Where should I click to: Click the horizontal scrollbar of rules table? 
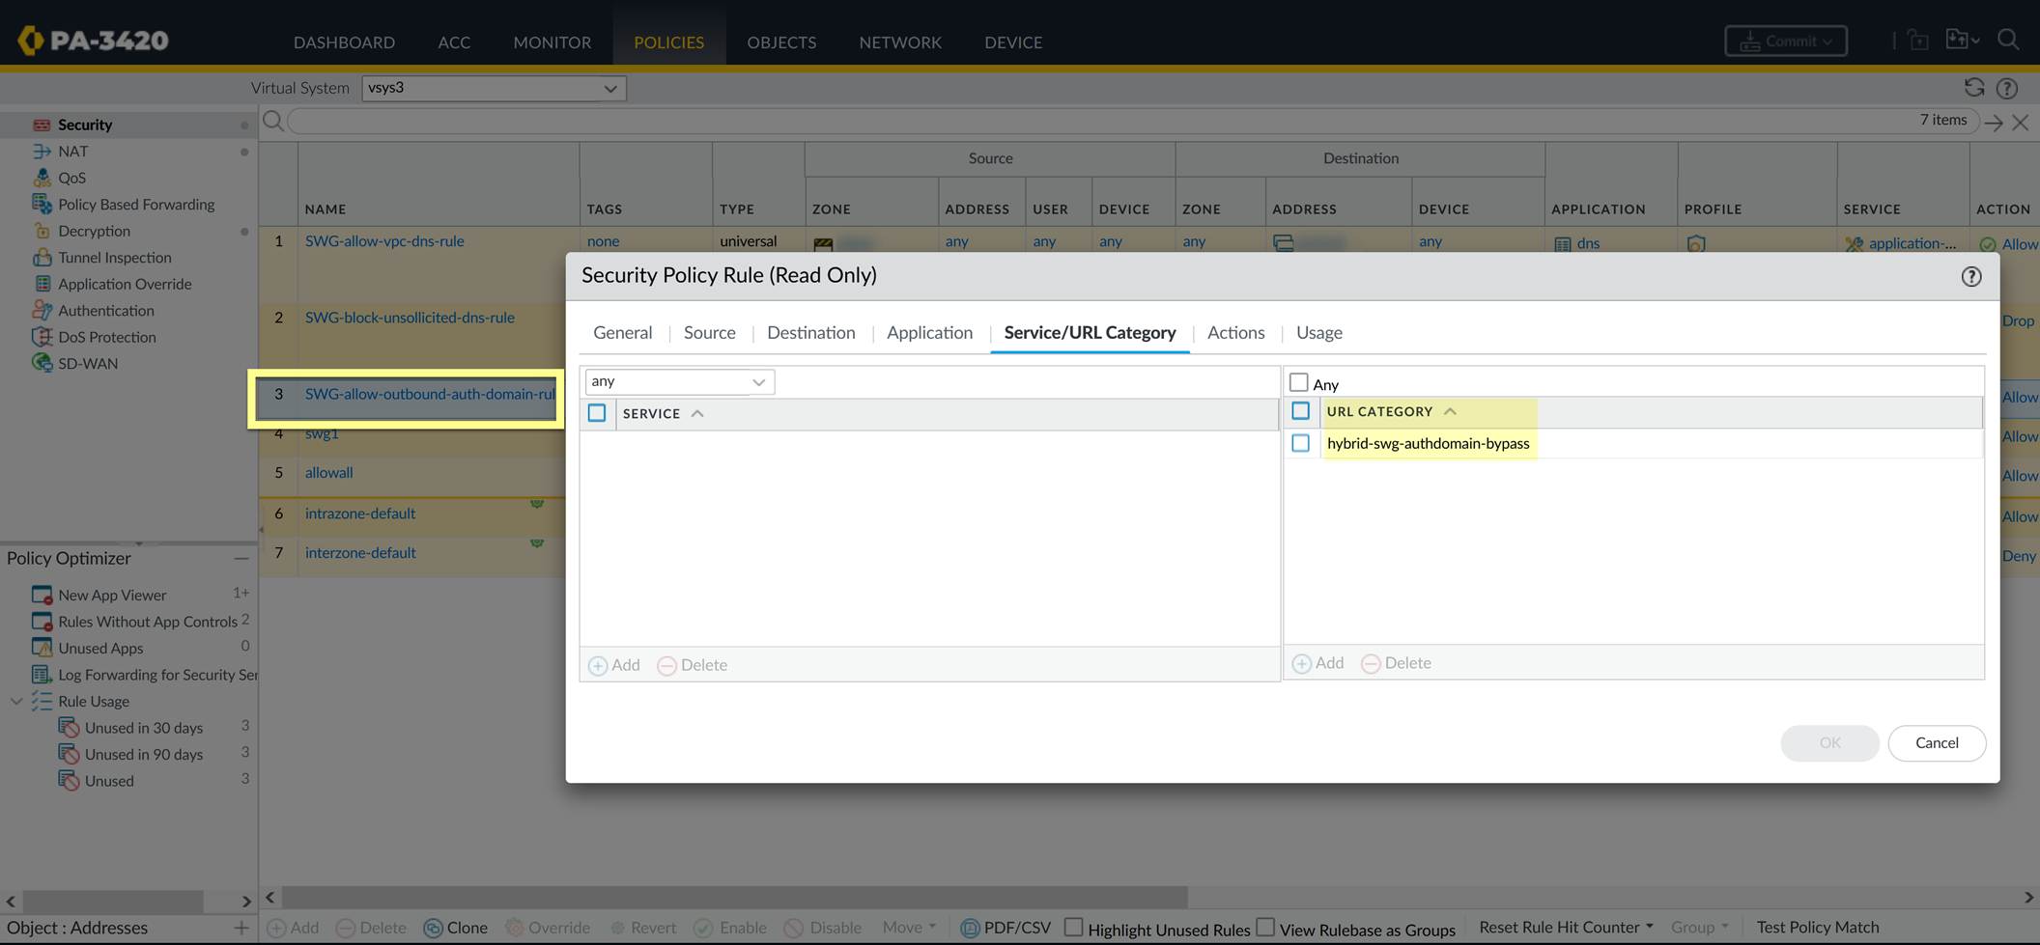734,897
